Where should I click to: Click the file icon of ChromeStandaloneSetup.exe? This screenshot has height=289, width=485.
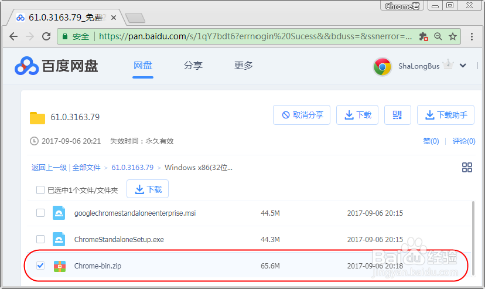(x=59, y=239)
